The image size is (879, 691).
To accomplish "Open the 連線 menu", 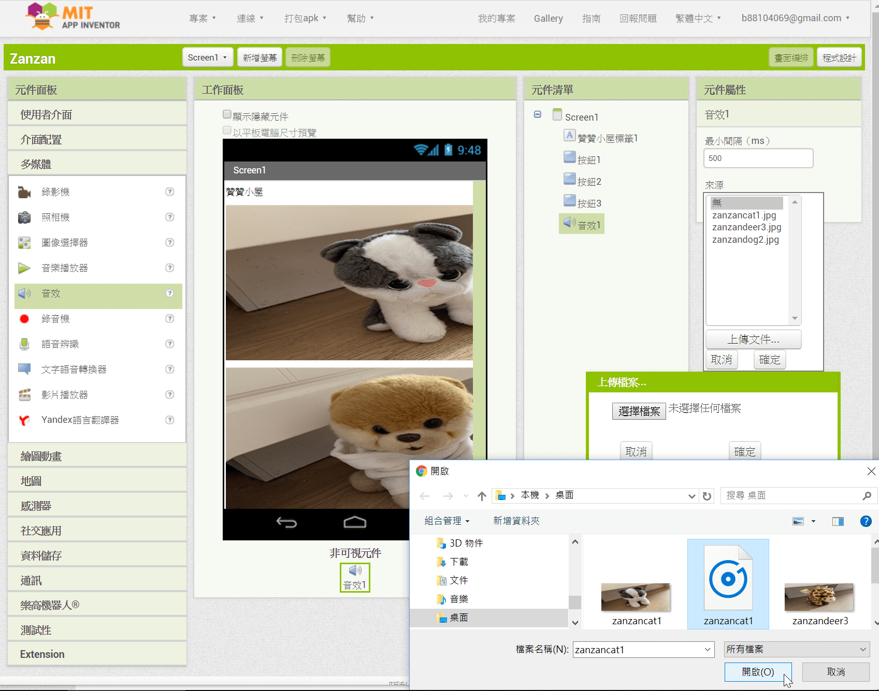I will tap(250, 18).
